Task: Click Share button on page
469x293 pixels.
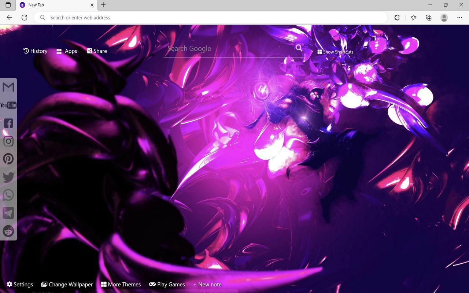Action: pos(97,51)
